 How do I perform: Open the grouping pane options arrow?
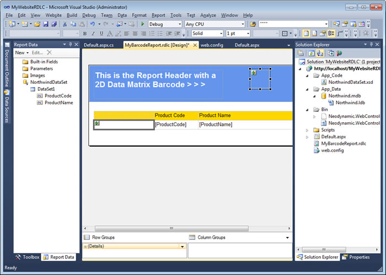point(287,238)
